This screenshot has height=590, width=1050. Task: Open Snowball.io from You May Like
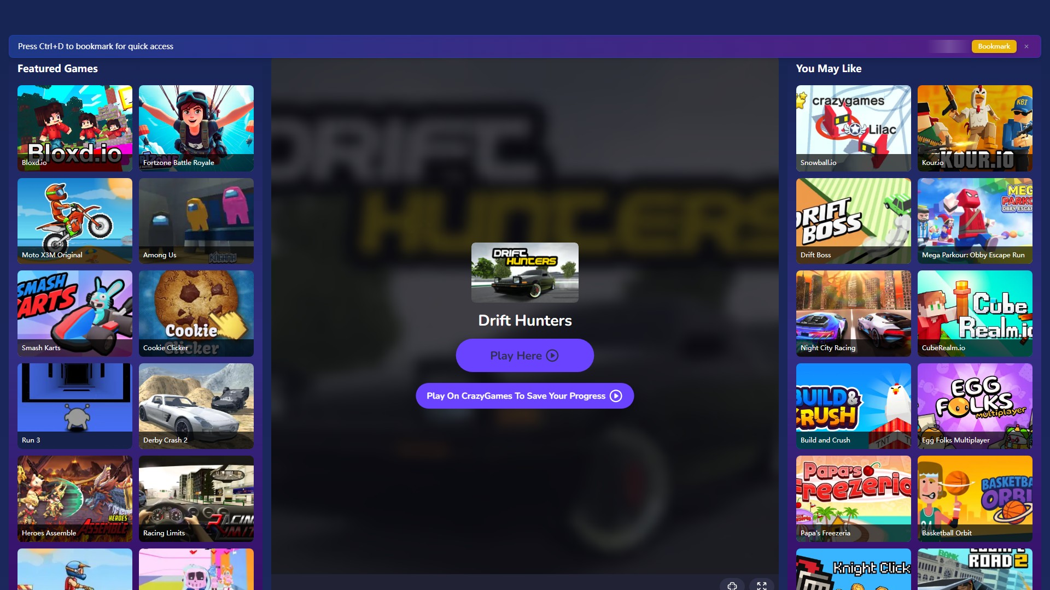(853, 128)
